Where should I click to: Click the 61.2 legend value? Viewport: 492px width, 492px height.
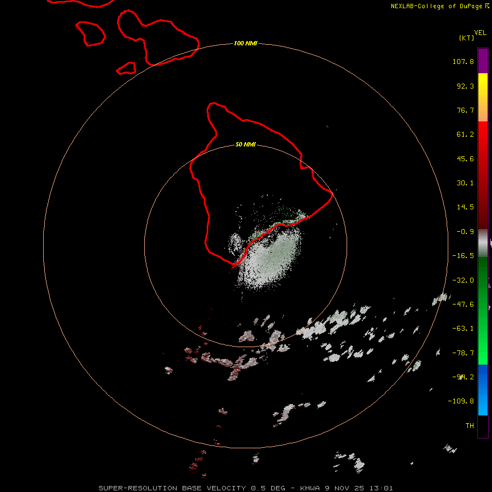point(465,134)
